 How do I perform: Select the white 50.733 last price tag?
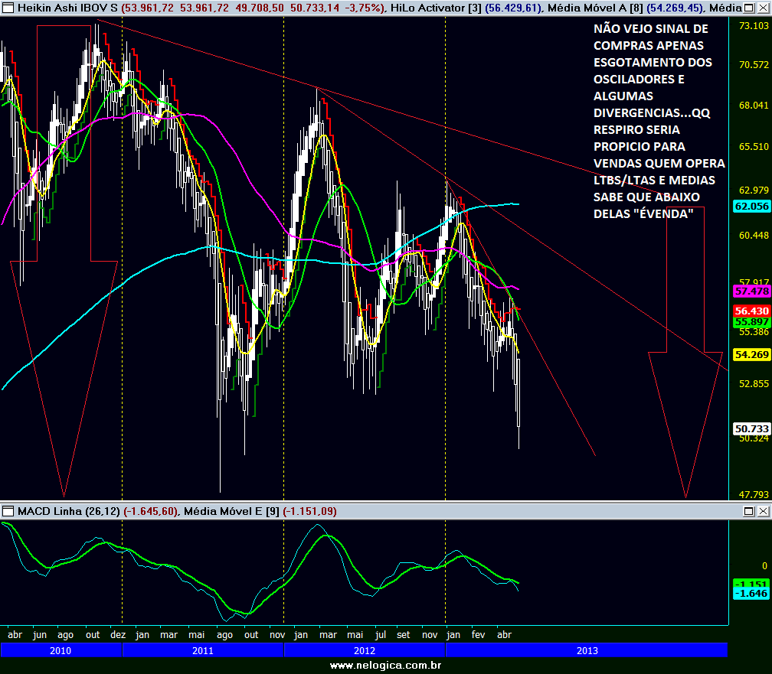pyautogui.click(x=752, y=428)
